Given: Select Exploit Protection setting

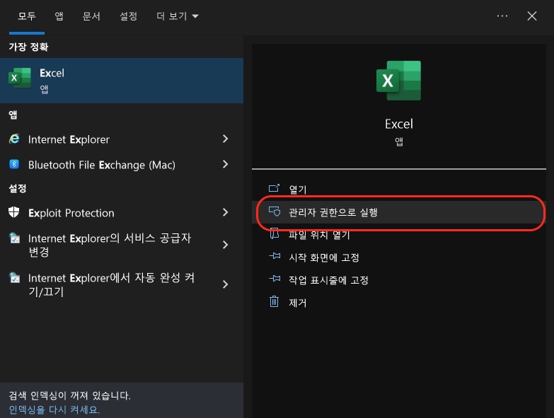Looking at the screenshot, I should click(x=71, y=213).
